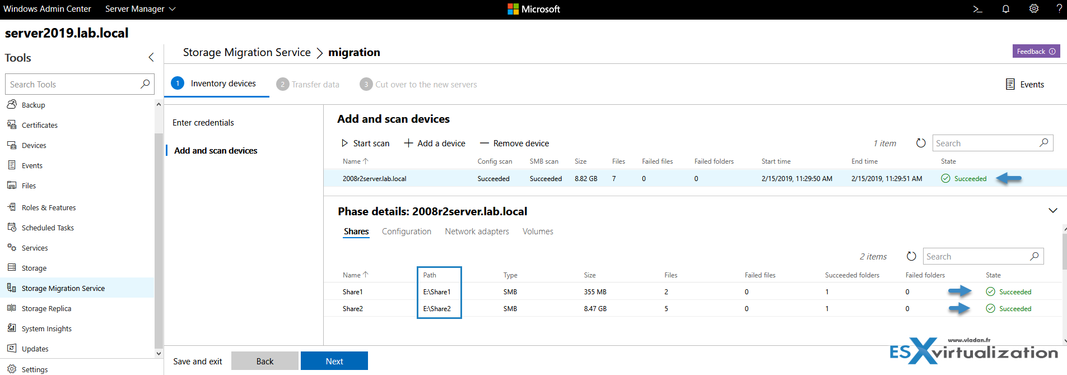This screenshot has height=375, width=1067.
Task: Add a device to inventory
Action: 435,143
